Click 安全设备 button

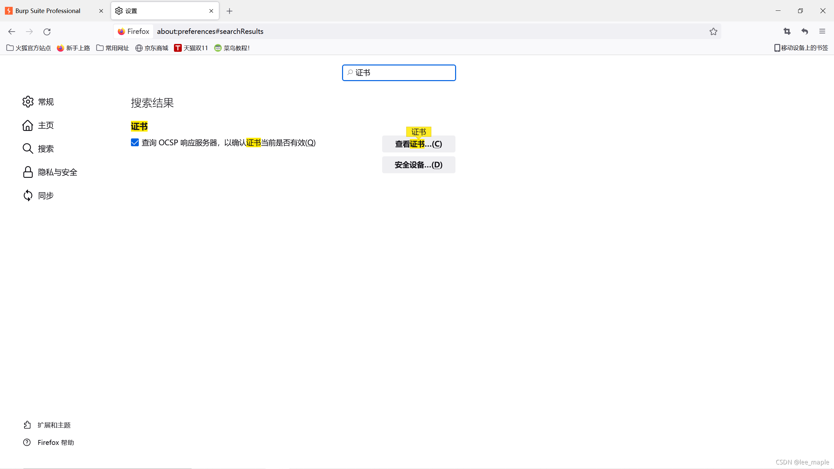[419, 165]
